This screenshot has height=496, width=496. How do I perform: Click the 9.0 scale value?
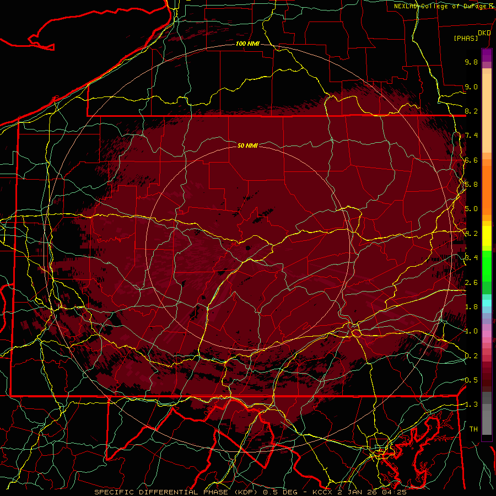pos(471,87)
